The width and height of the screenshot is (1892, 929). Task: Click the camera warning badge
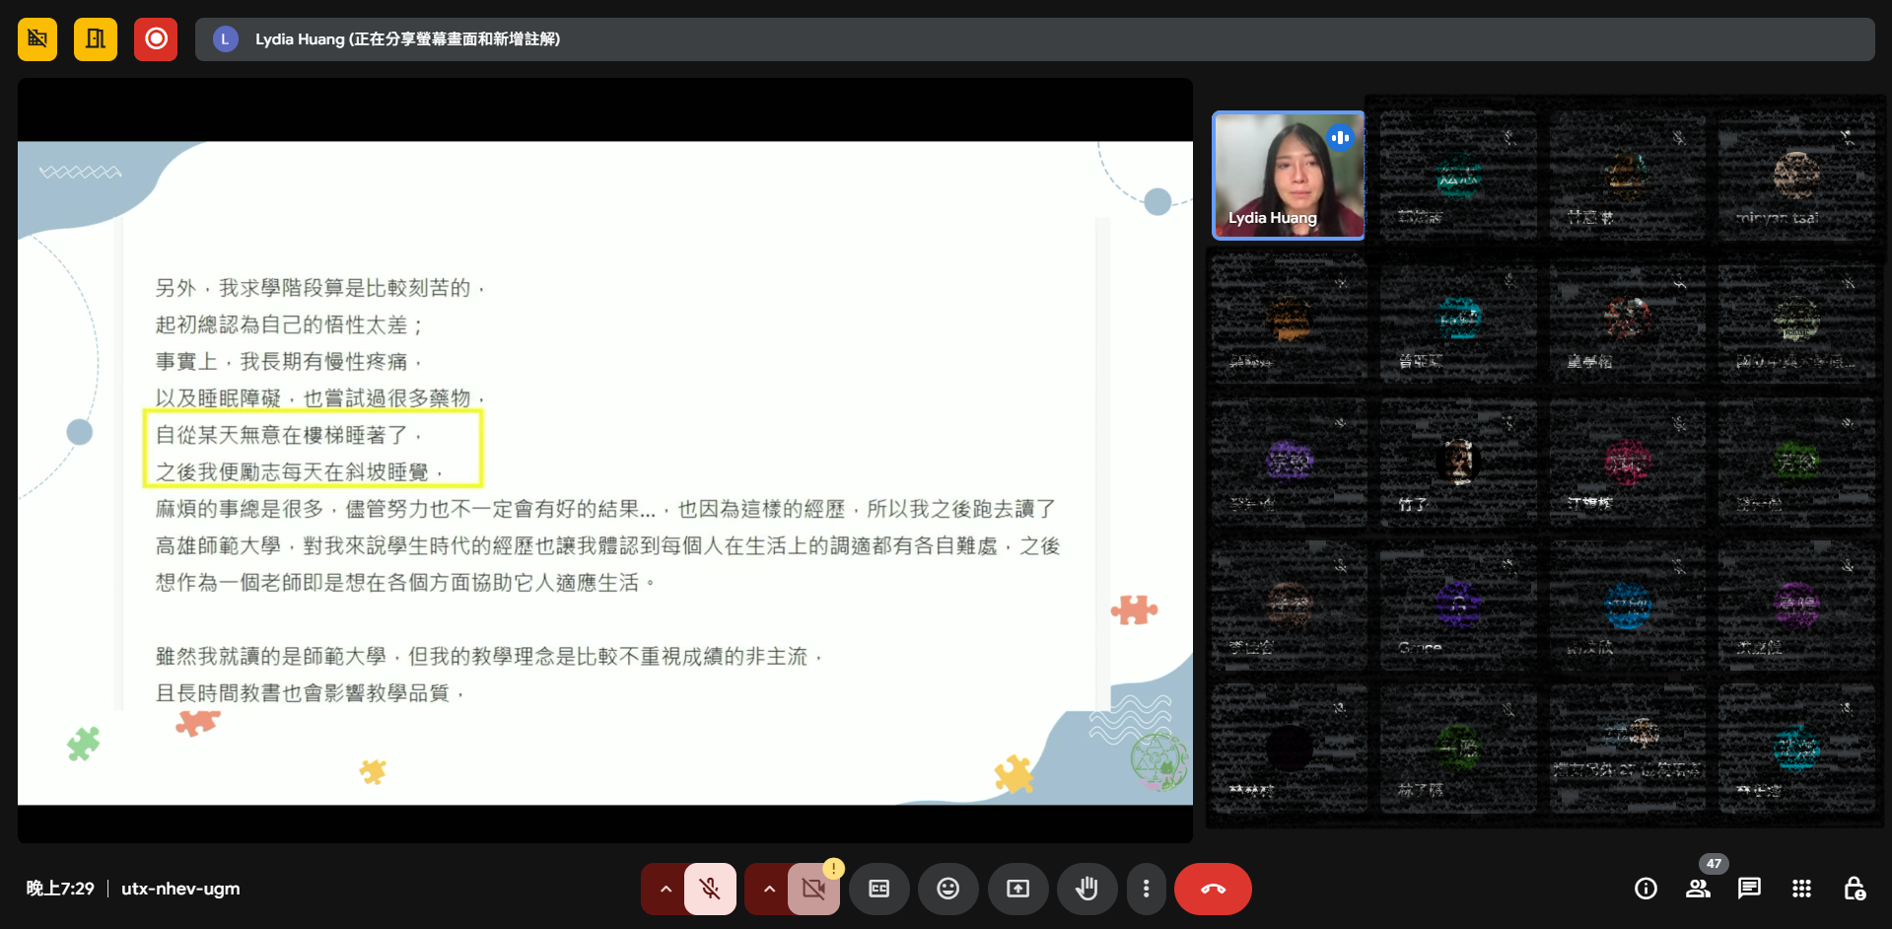coord(833,869)
